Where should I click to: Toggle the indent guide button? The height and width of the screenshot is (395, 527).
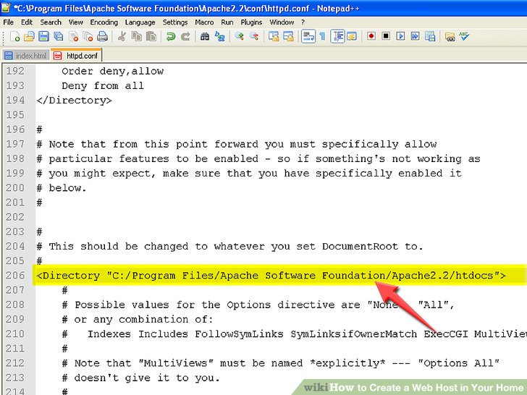(x=337, y=36)
